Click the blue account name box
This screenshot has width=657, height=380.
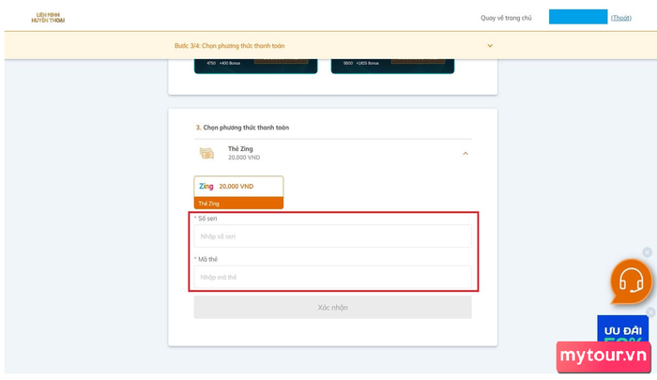[578, 17]
